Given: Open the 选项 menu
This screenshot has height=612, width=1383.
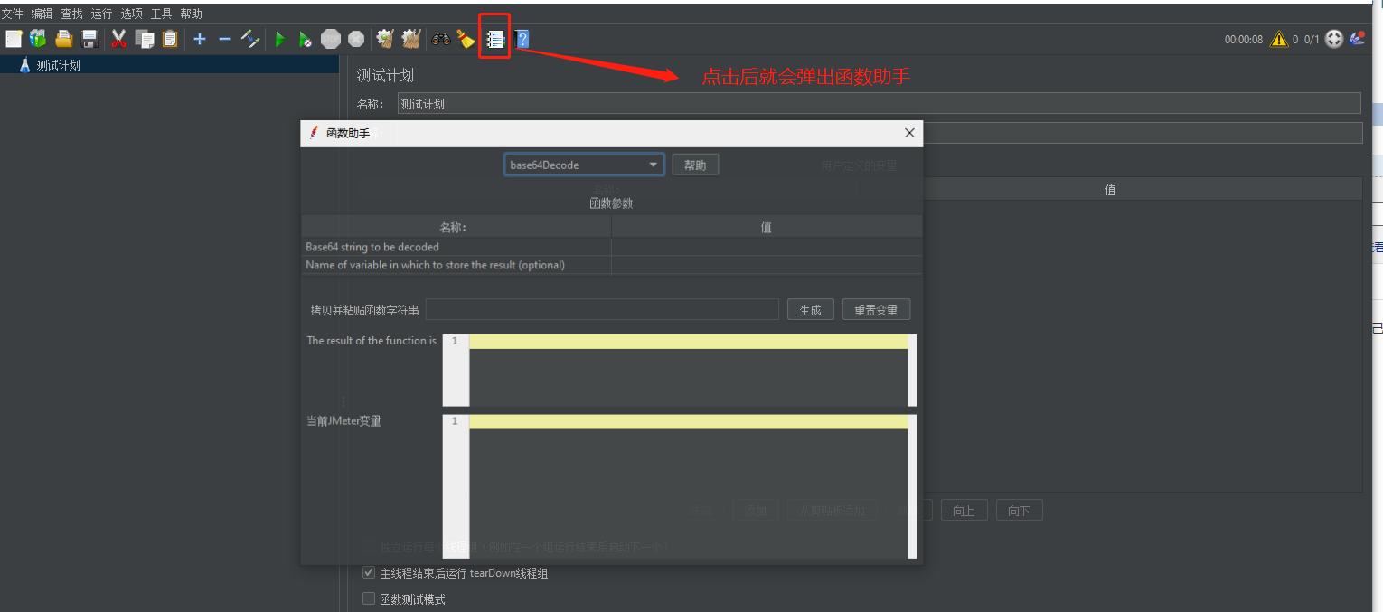Looking at the screenshot, I should pyautogui.click(x=132, y=14).
